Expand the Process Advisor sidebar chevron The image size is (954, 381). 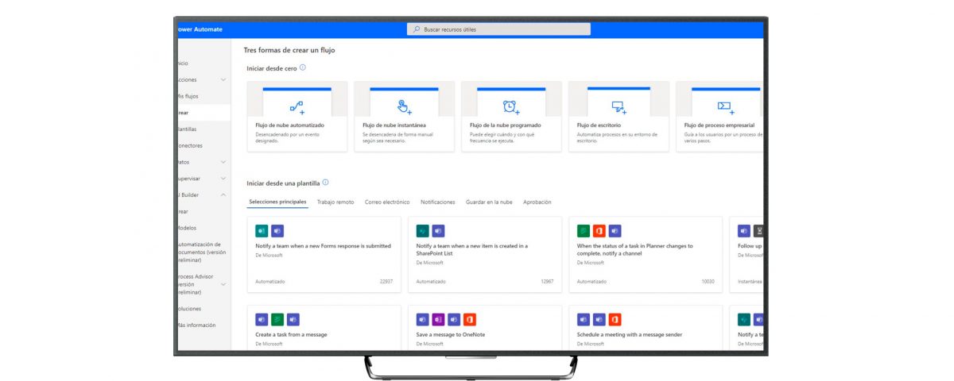point(223,284)
